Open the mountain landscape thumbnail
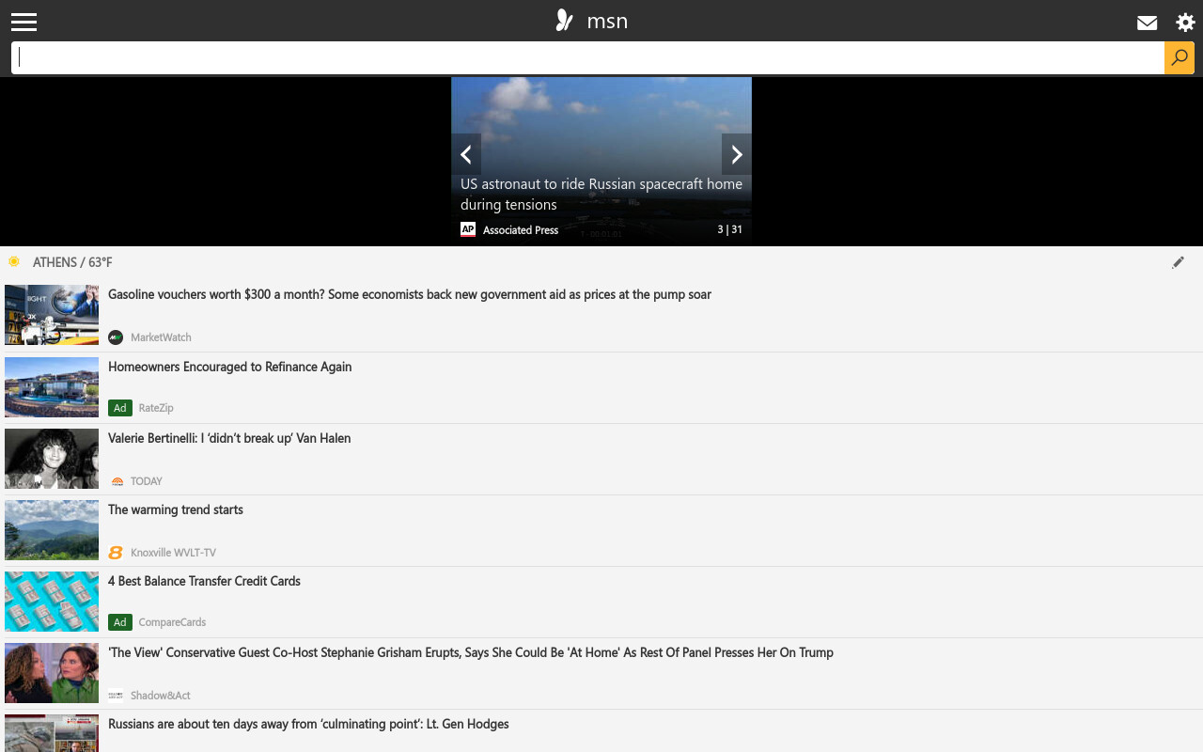This screenshot has height=752, width=1203. (52, 530)
